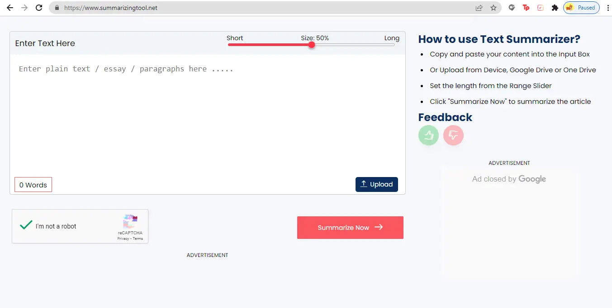Open the browser extensions puzzle icon
The height and width of the screenshot is (308, 612).
555,8
